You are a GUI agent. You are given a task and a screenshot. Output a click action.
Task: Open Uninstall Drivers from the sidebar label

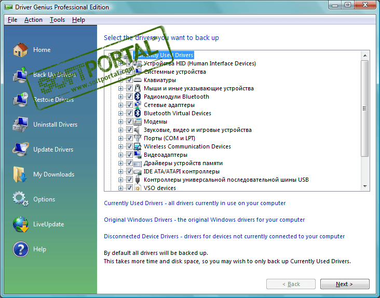click(55, 125)
